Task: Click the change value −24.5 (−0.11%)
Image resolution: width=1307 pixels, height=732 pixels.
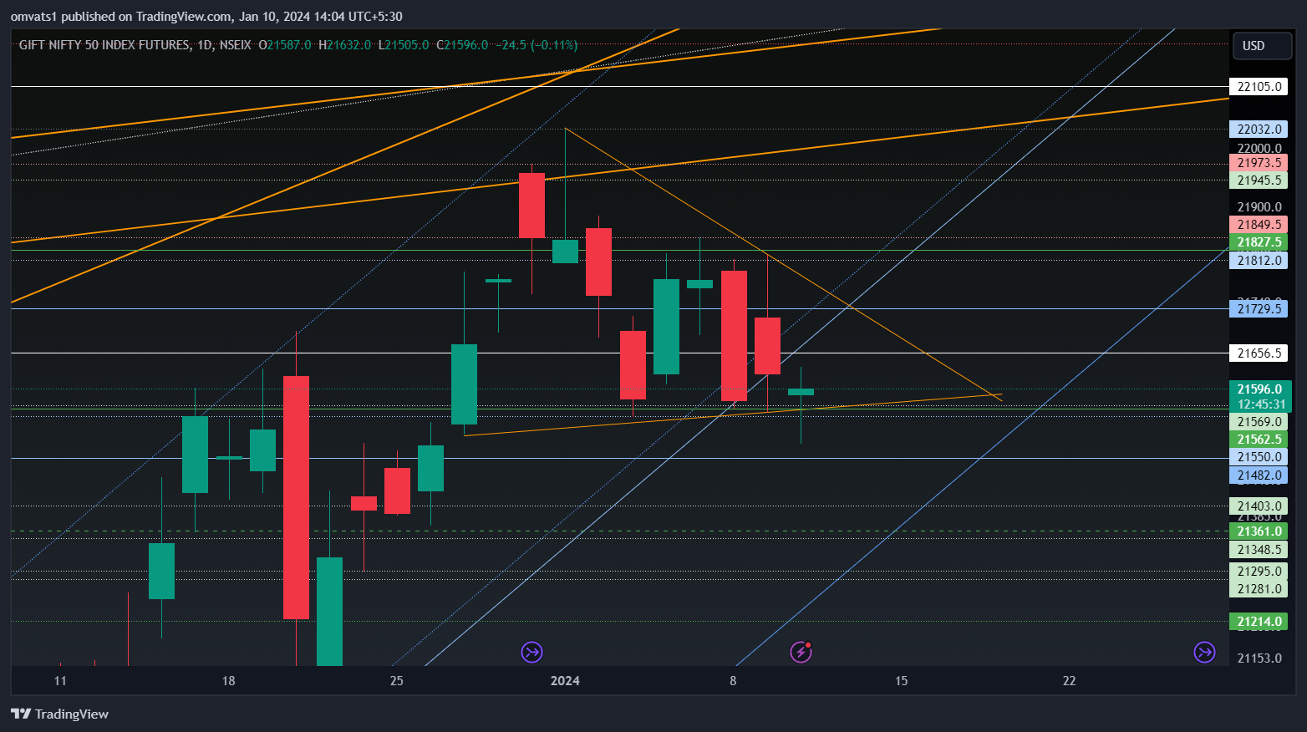Action: (x=537, y=45)
